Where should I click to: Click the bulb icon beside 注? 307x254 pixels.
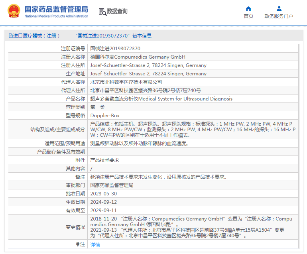78,244
